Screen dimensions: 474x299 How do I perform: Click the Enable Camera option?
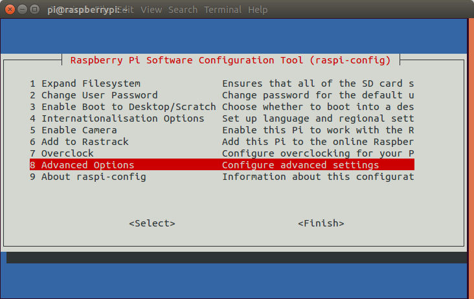click(x=78, y=130)
